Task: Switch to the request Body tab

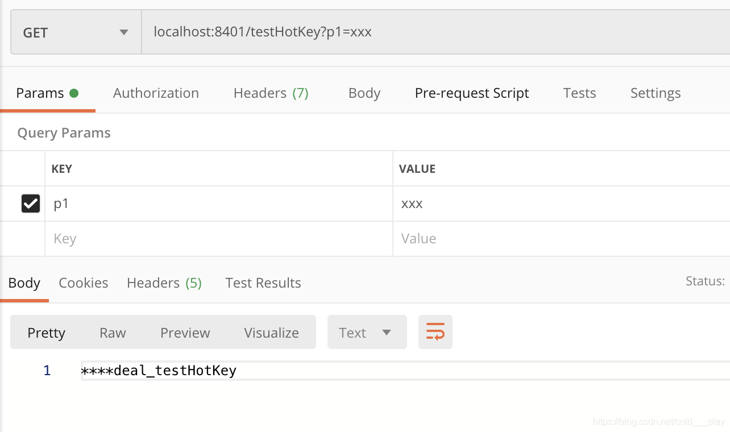Action: pos(364,93)
